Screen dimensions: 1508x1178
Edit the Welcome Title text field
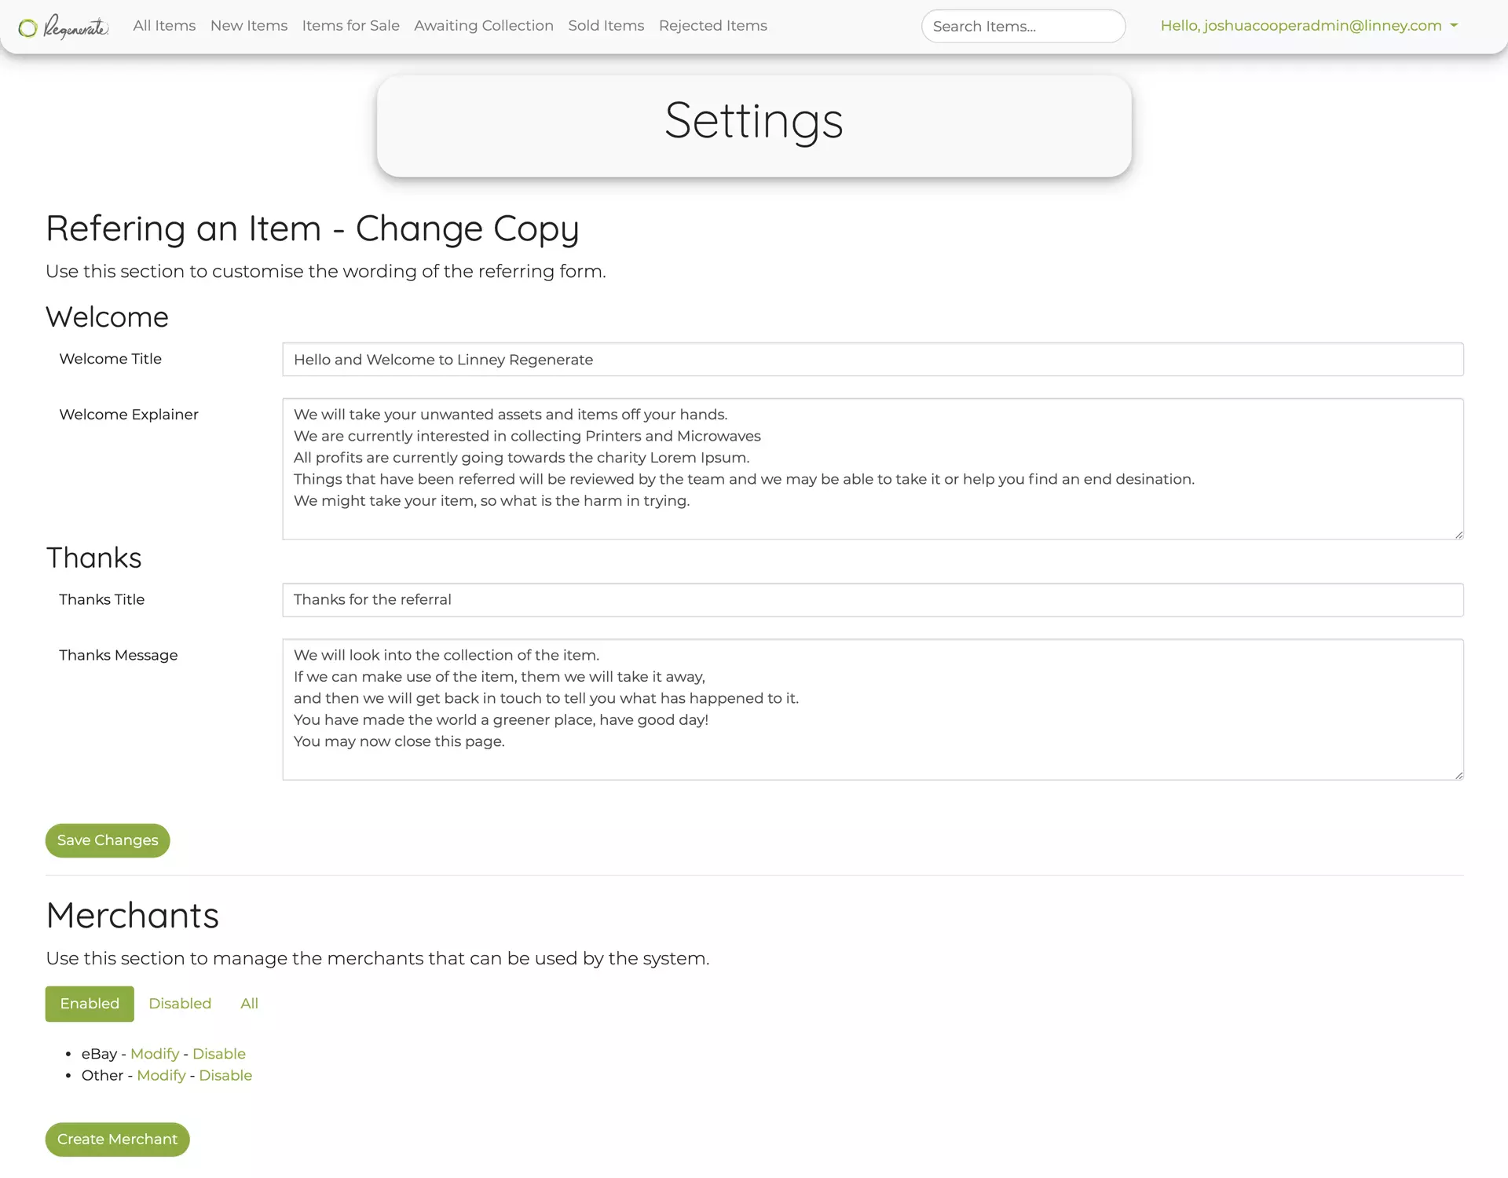[x=872, y=360]
